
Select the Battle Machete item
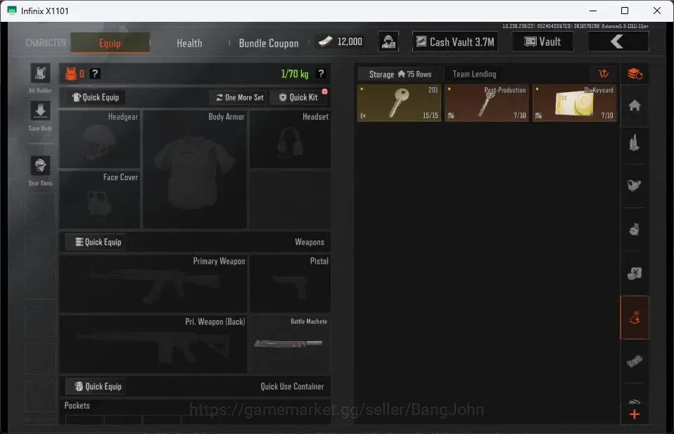click(290, 344)
